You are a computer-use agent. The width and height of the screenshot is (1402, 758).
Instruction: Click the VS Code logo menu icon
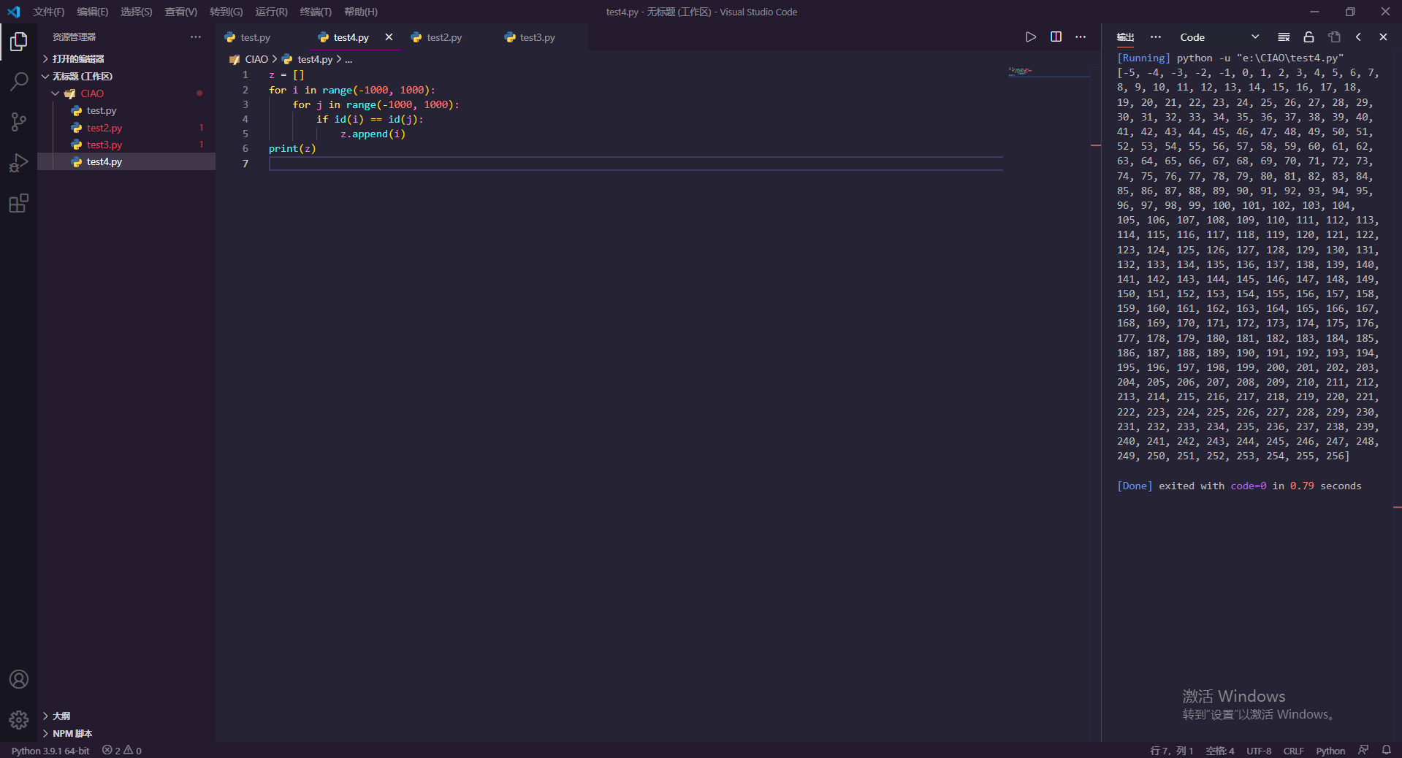pos(14,12)
